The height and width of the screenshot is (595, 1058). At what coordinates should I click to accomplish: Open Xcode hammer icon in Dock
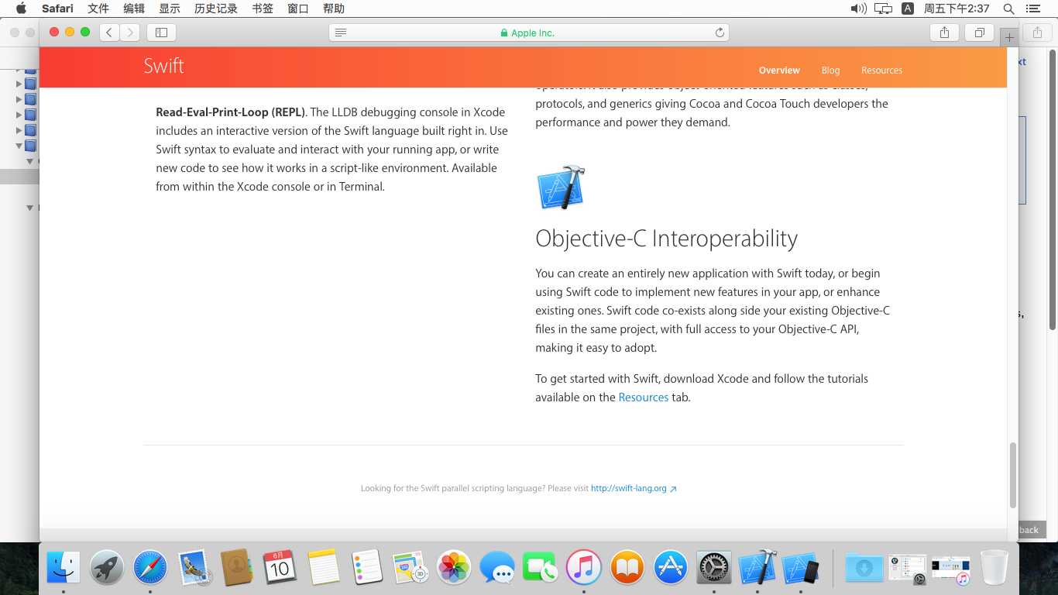757,568
